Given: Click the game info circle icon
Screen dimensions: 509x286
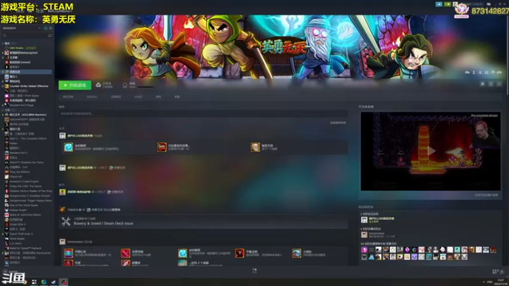Looking at the screenshot, I should coord(491,84).
